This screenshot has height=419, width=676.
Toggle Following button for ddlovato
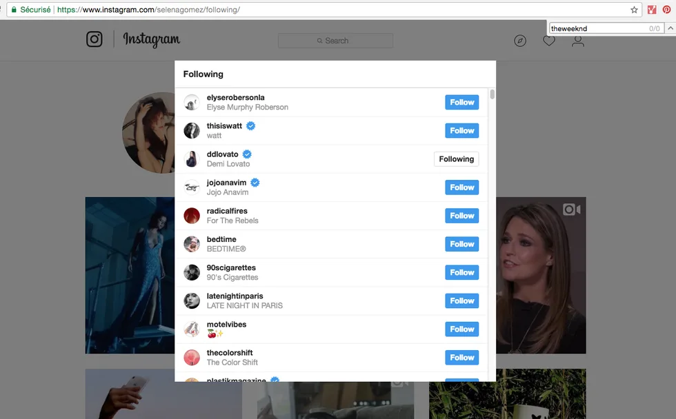tap(456, 159)
